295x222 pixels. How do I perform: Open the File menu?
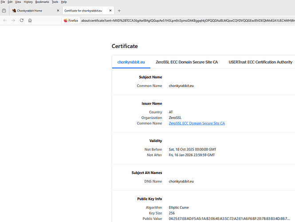click(x=3, y=2)
